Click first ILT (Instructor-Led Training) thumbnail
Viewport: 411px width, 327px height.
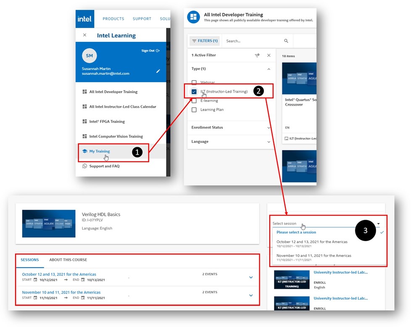(x=292, y=280)
